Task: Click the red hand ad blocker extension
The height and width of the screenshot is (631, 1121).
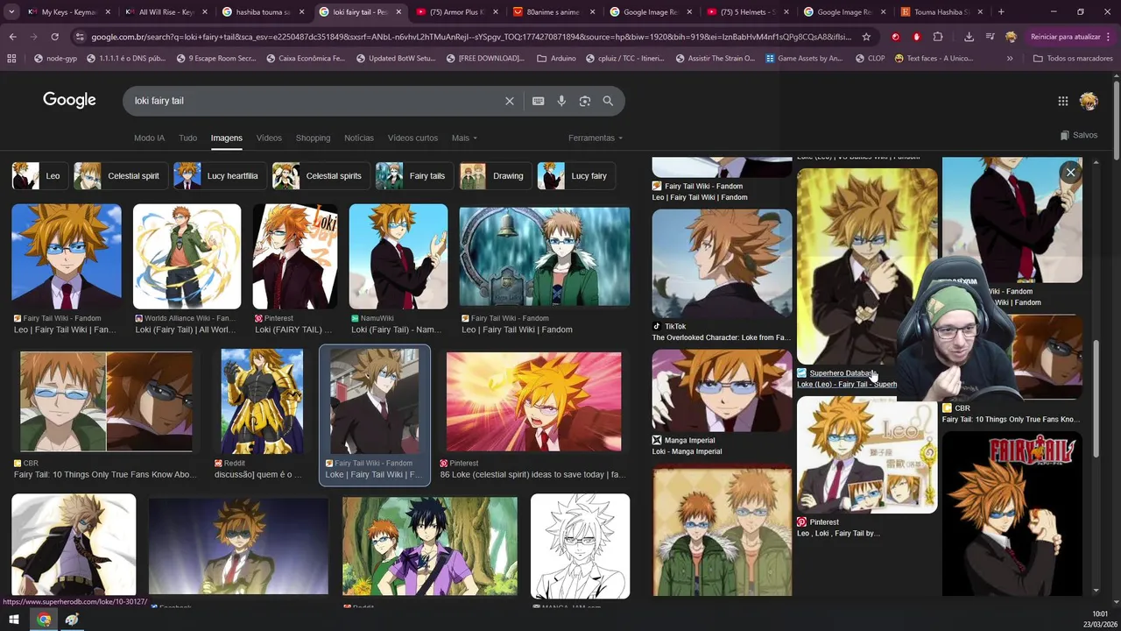Action: 916,37
